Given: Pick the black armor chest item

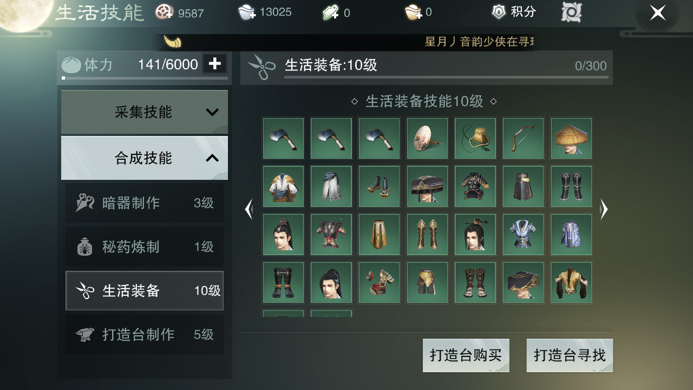Looking at the screenshot, I should tap(475, 186).
